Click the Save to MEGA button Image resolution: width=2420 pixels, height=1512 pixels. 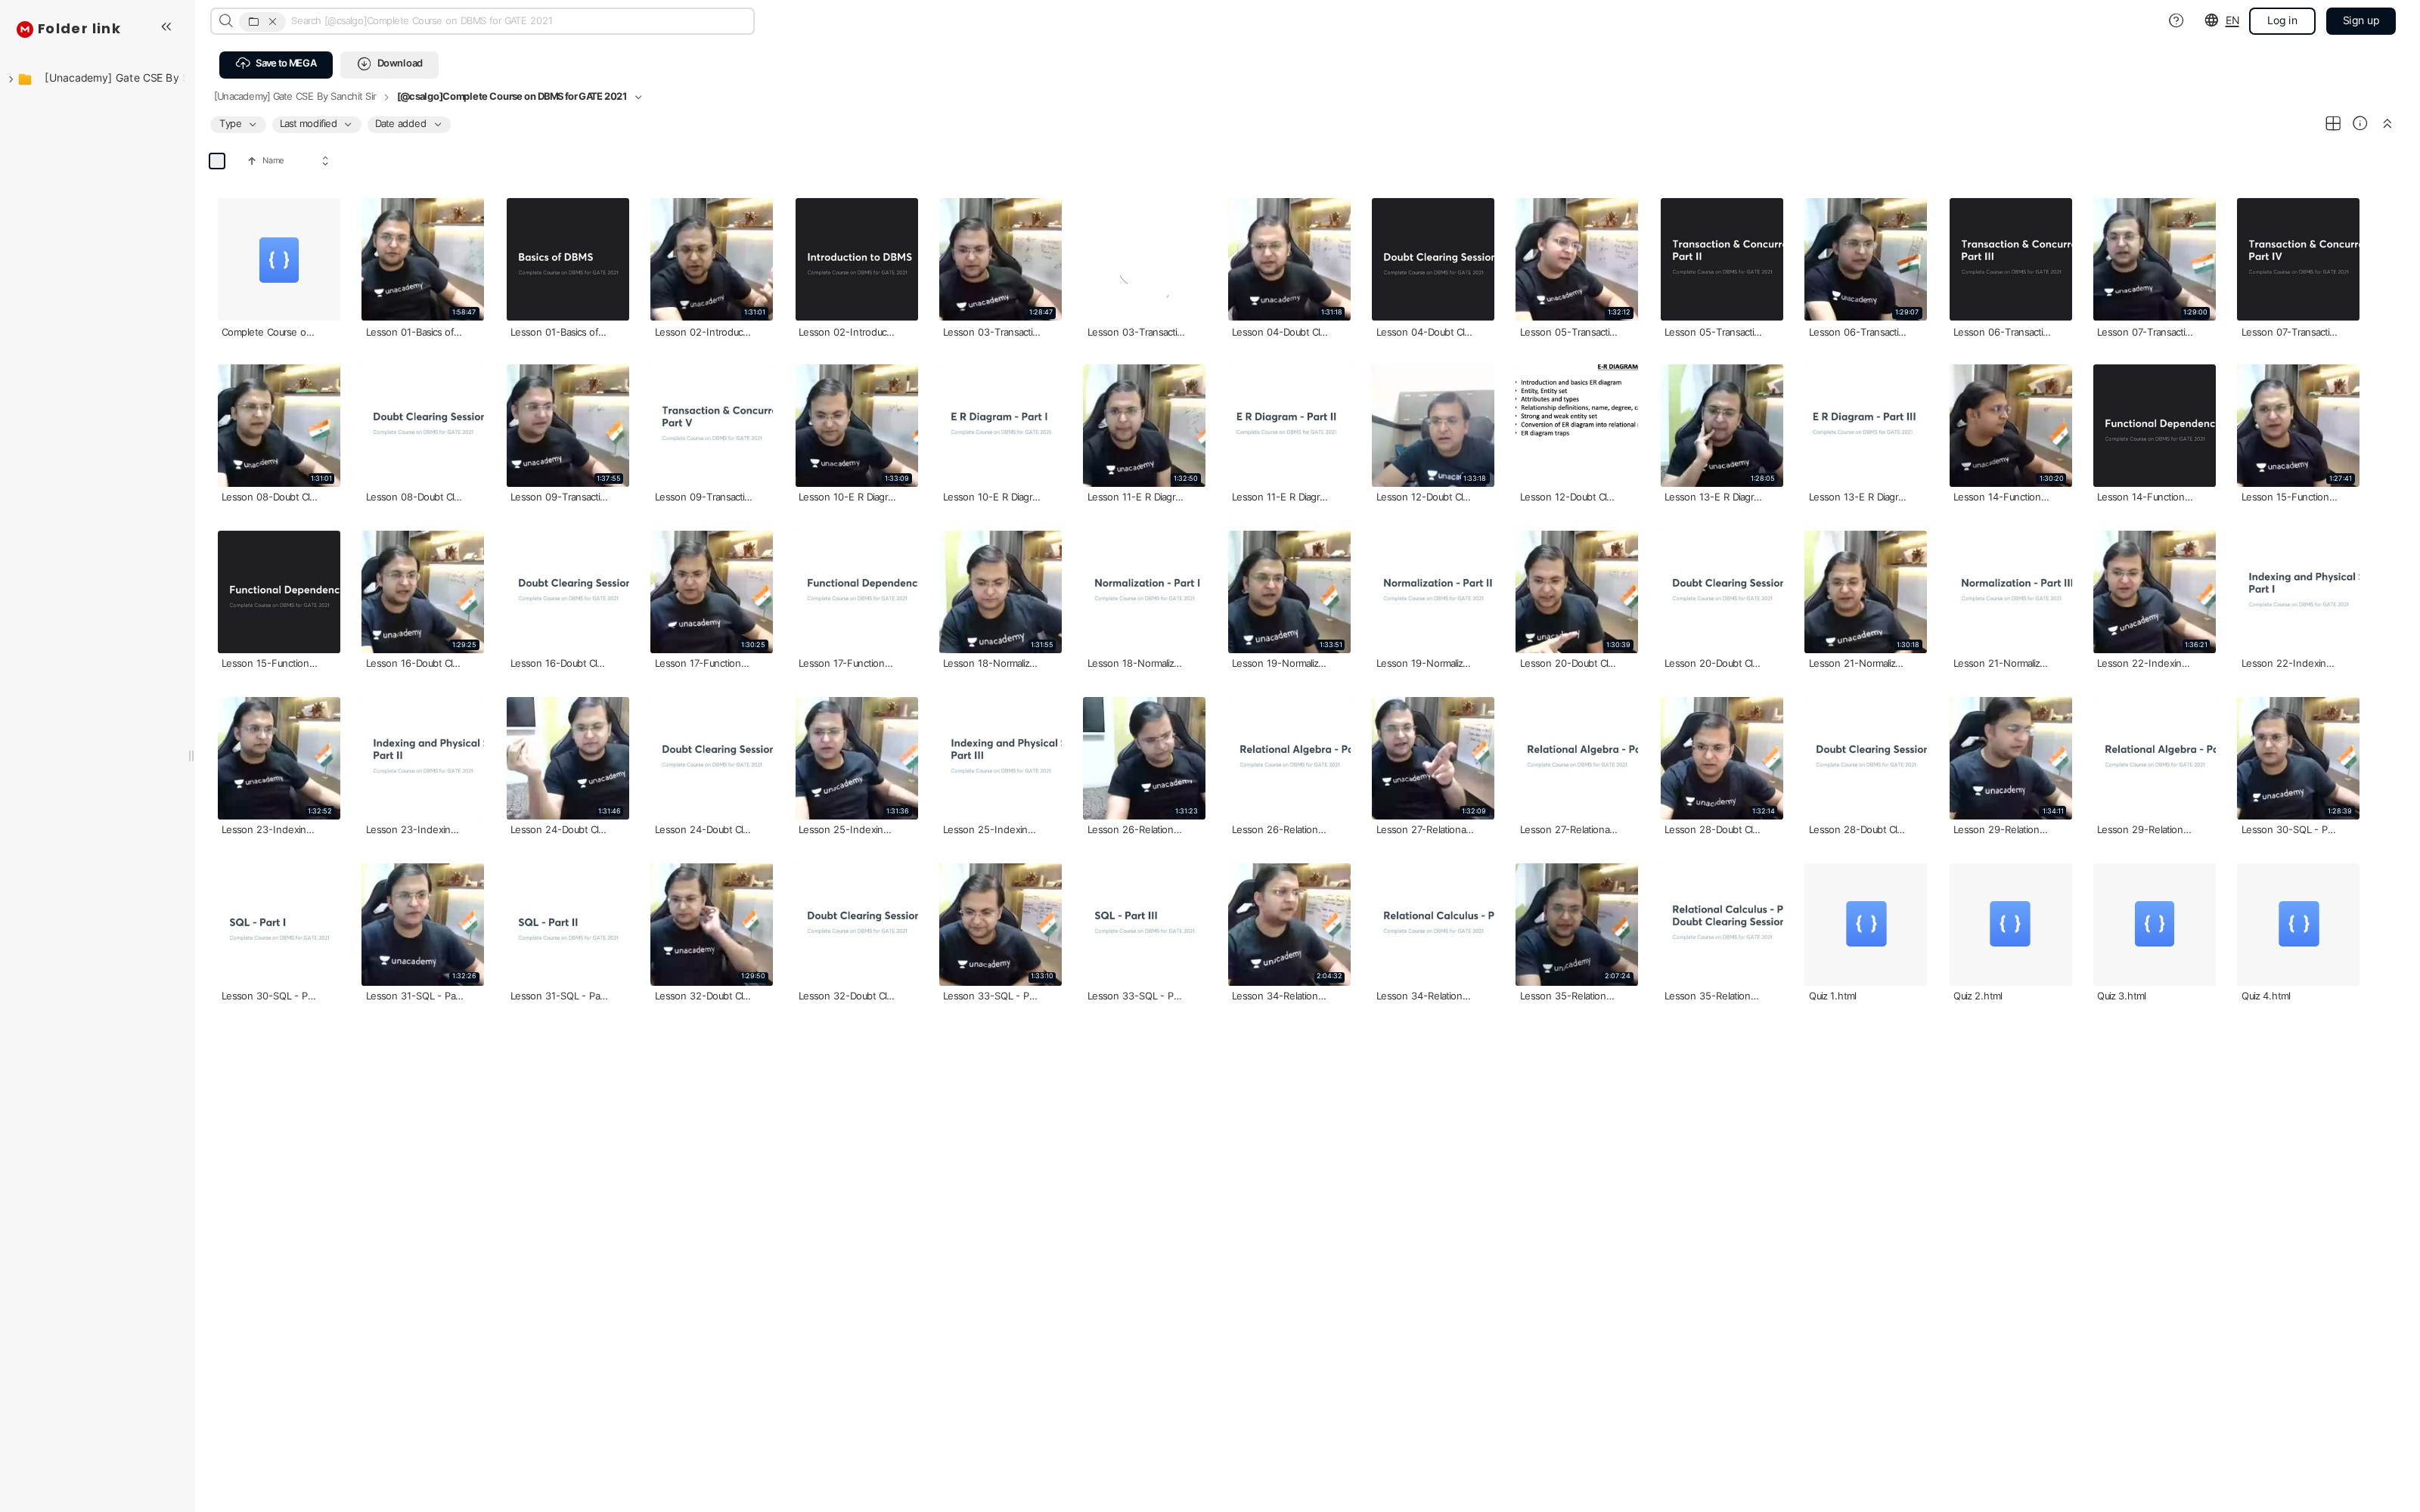tap(276, 64)
